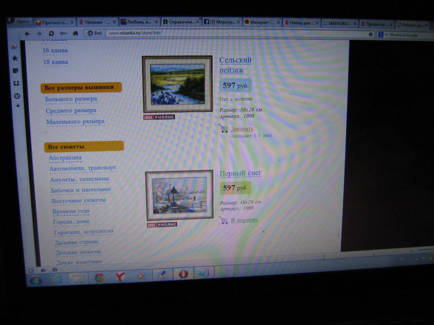Open the Windows Start menu
The image size is (434, 325).
point(36,280)
